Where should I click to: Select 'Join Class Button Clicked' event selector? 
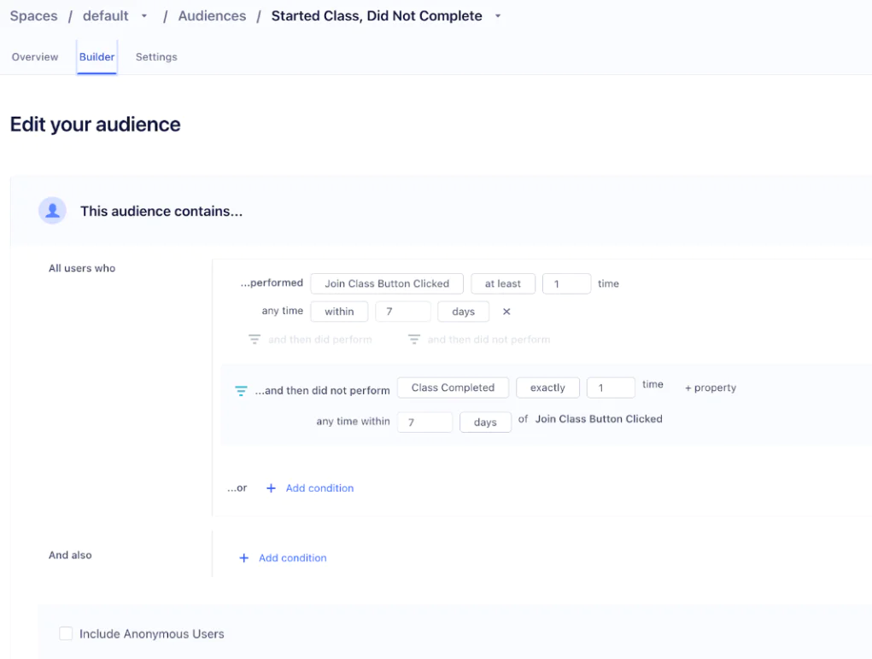click(x=387, y=283)
